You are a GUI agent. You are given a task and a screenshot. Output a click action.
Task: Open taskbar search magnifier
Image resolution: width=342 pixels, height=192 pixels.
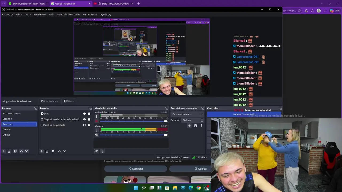coord(144,188)
